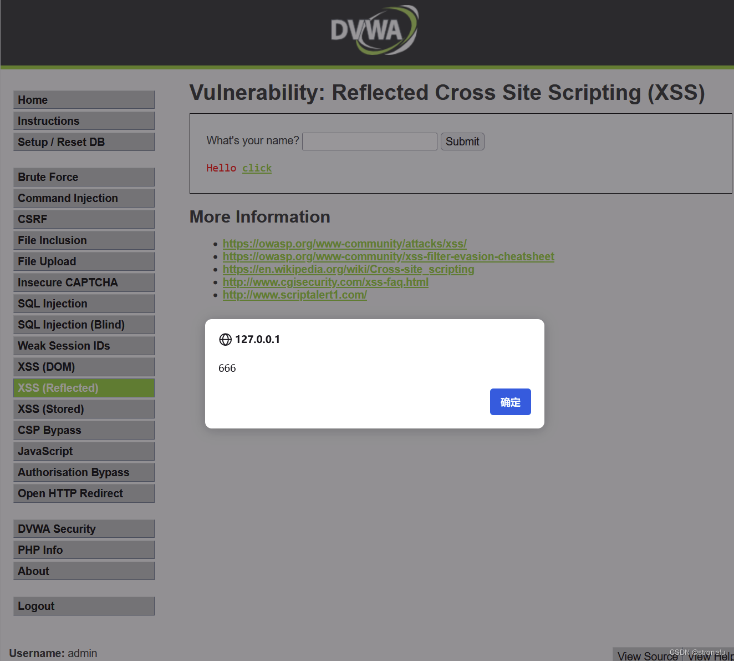Image resolution: width=734 pixels, height=661 pixels.
Task: Open SQL Injection (Blind) page
Action: point(84,325)
